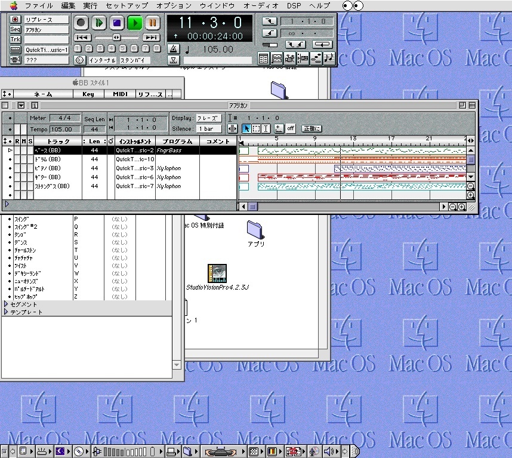Click the round Record button in transport
Screen dimensions: 512x458
click(x=82, y=23)
